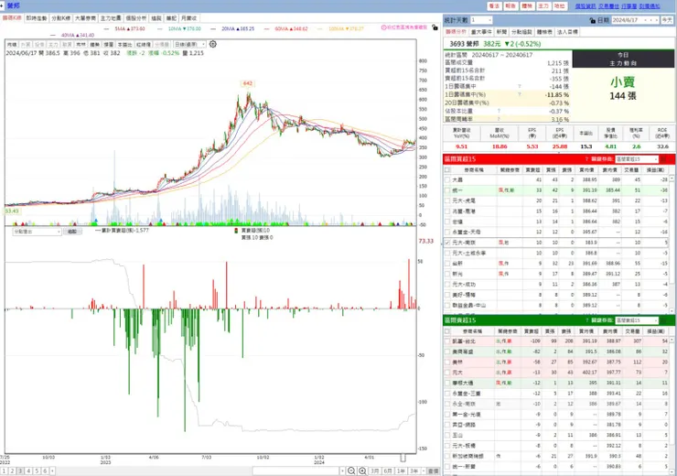This screenshot has width=677, height=476.
Task: Open the 到價通知 link at top right
Action: (650, 6)
